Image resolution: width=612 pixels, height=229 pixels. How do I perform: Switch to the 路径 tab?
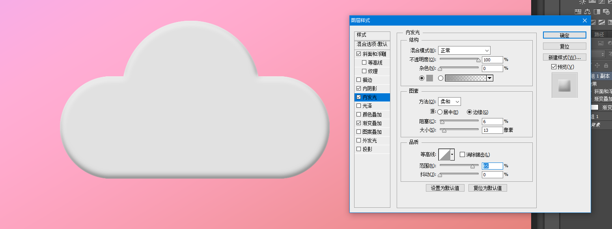[599, 35]
